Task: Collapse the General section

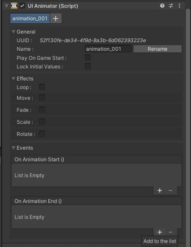Action: (13, 32)
